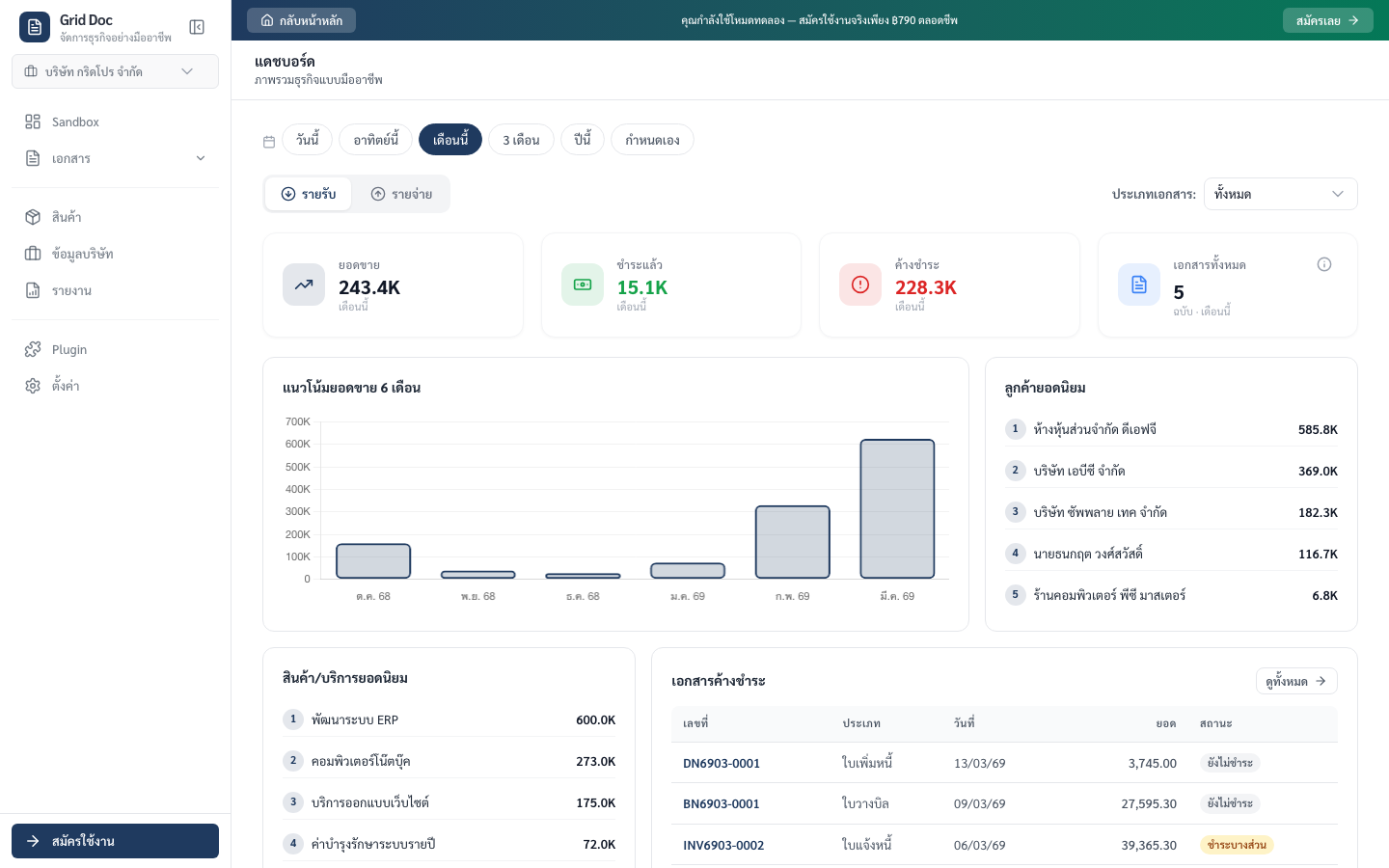The height and width of the screenshot is (868, 1389).
Task: Click the มี.ค. 69 bar in the chart
Action: [897, 509]
